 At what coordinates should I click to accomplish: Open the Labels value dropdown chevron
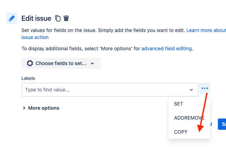coord(191,90)
